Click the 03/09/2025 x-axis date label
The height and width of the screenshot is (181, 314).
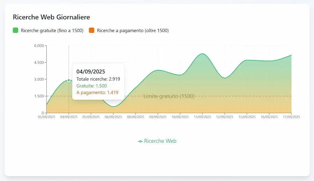[46, 117]
